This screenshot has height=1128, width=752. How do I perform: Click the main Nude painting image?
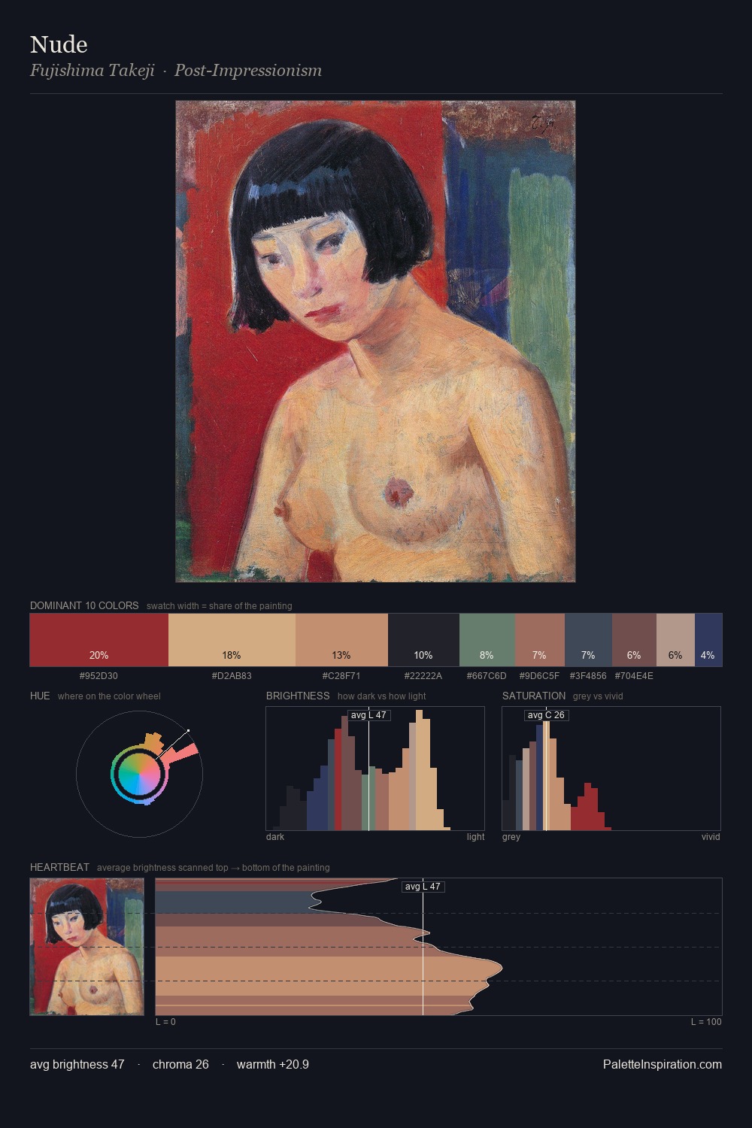click(375, 341)
